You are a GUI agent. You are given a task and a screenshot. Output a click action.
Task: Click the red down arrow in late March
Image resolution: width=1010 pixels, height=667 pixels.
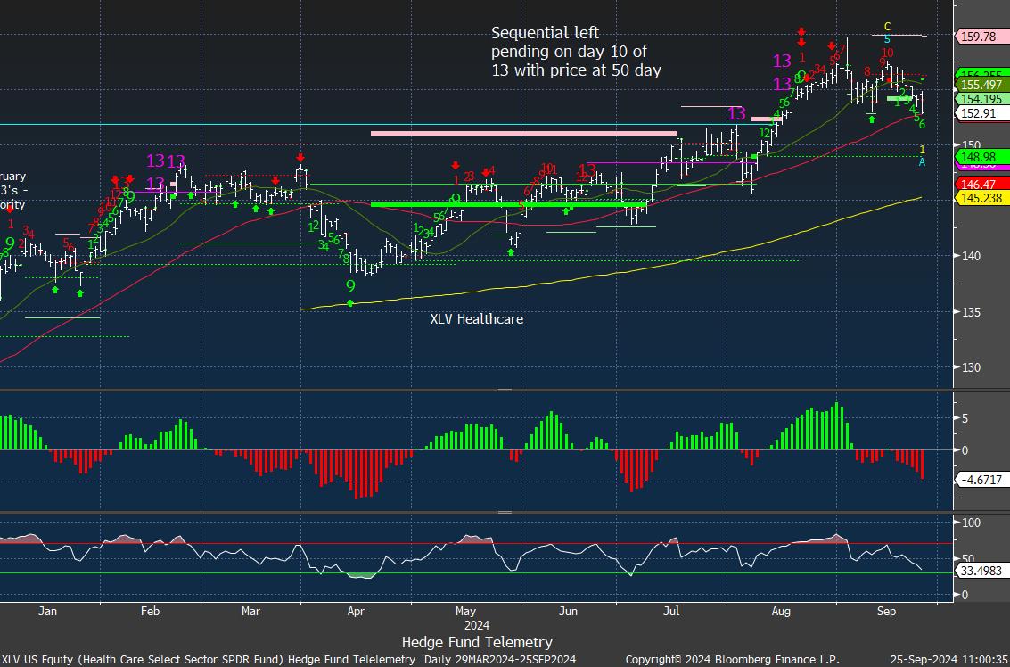coord(301,158)
